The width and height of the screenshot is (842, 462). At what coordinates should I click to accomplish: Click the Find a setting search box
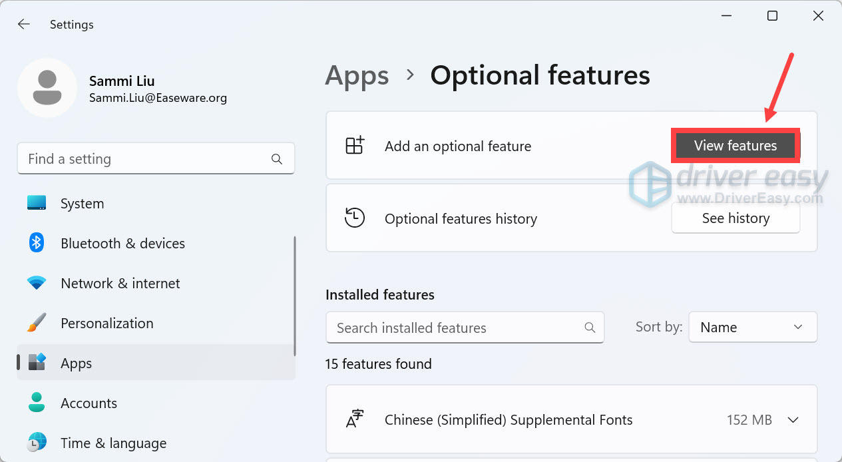pos(146,159)
